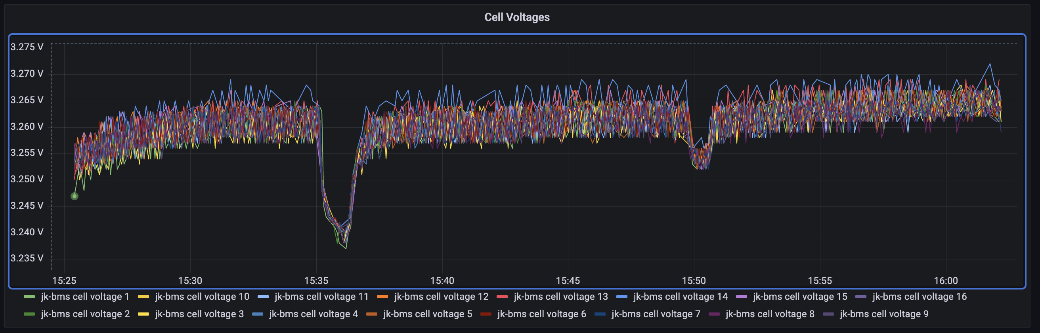1040x333 pixels.
Task: Click the 15:40 label on the time axis
Action: pos(442,281)
